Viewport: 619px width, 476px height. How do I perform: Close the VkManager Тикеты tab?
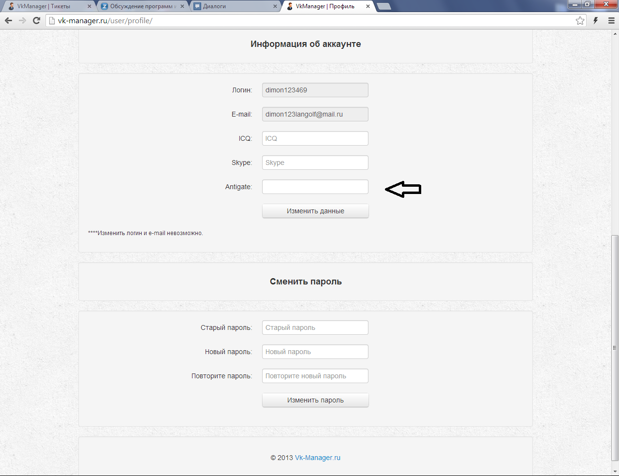[x=89, y=6]
